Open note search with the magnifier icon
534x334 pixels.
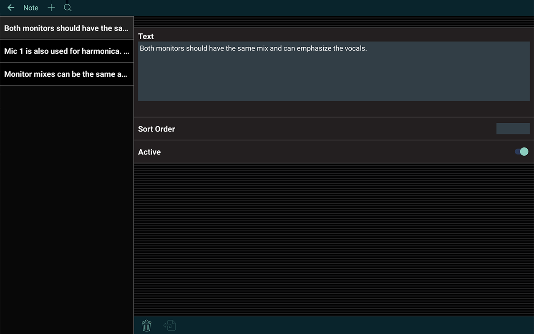point(68,8)
